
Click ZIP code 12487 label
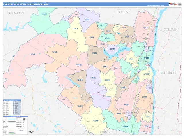point(146,74)
